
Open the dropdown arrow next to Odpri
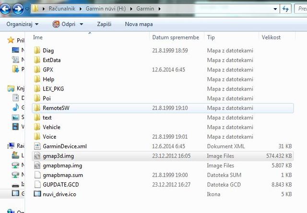coord(81,24)
